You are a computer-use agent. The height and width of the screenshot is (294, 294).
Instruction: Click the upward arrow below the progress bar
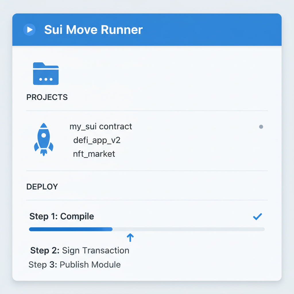coord(130,238)
